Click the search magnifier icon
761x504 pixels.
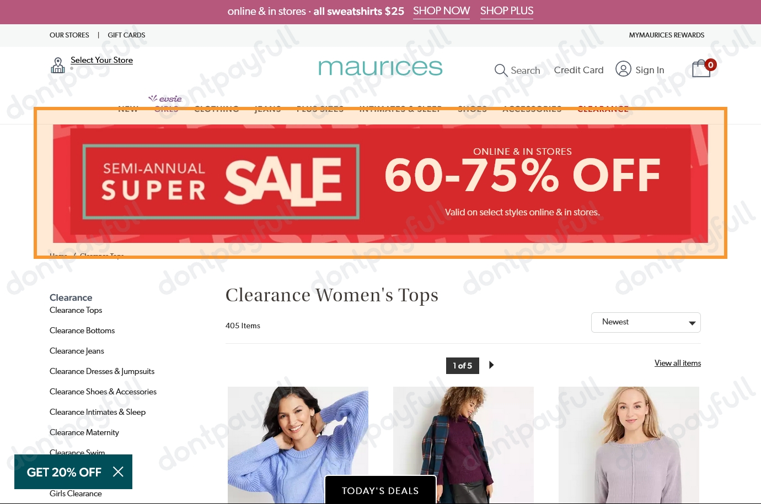501,71
